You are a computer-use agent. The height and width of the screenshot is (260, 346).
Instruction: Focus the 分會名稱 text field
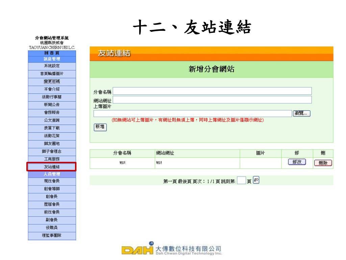coord(212,91)
